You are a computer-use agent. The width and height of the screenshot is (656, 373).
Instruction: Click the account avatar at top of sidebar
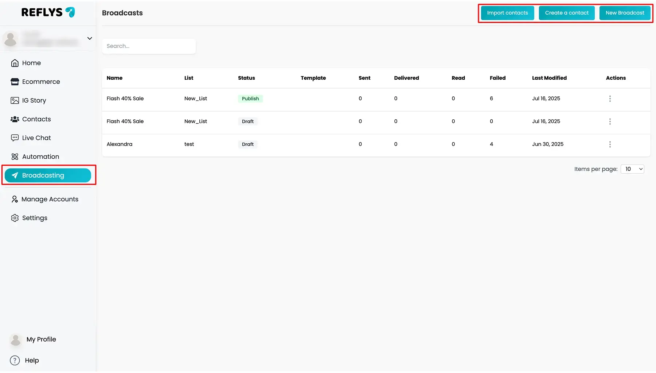click(x=11, y=39)
